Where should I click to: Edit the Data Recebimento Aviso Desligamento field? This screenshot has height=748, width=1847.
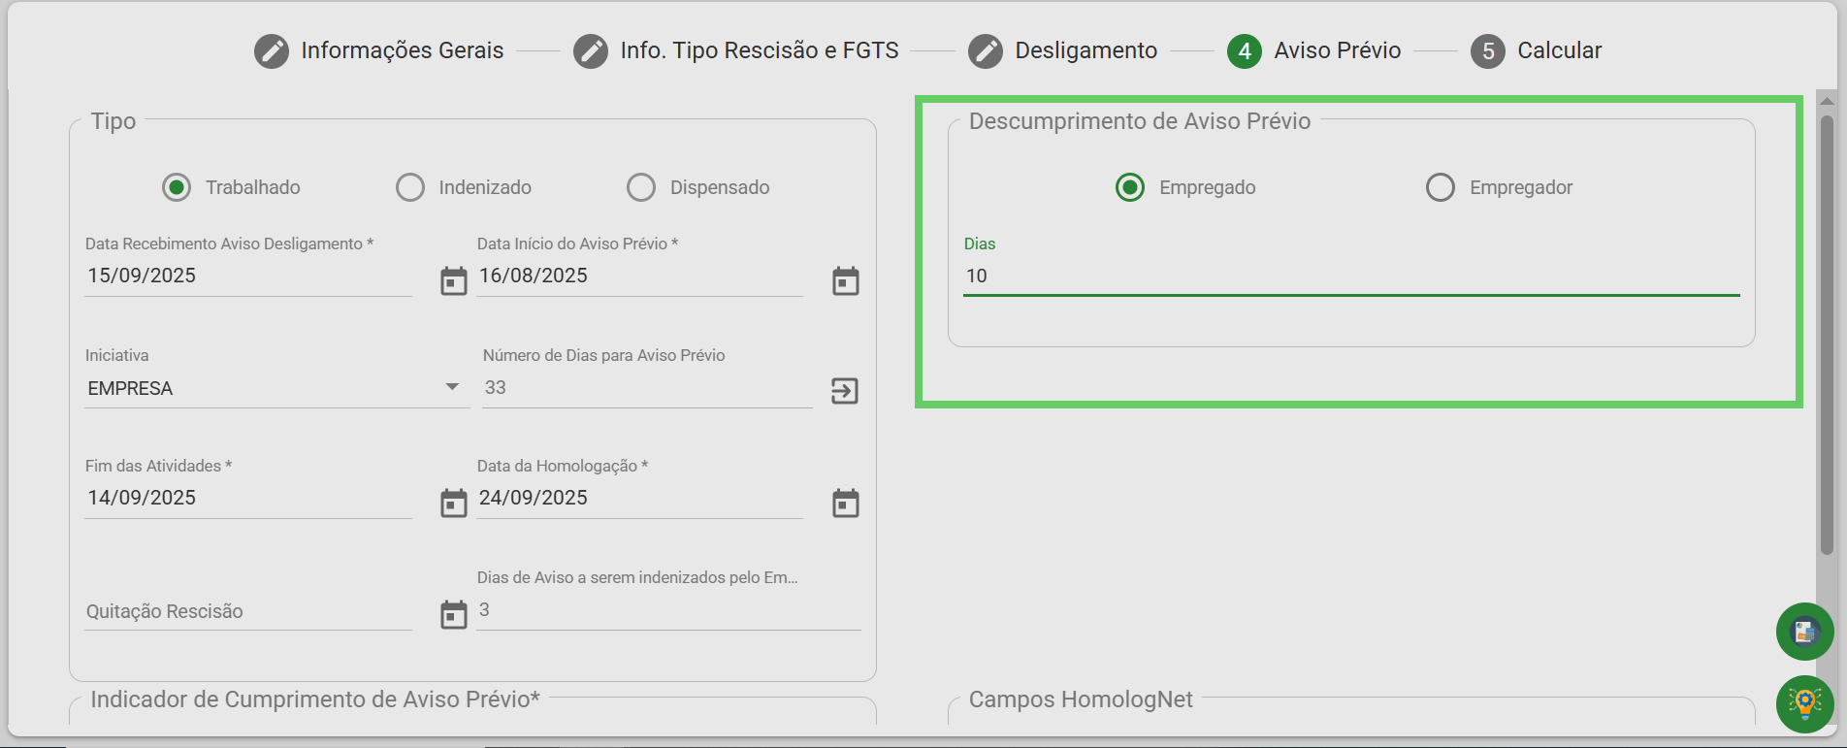248,276
